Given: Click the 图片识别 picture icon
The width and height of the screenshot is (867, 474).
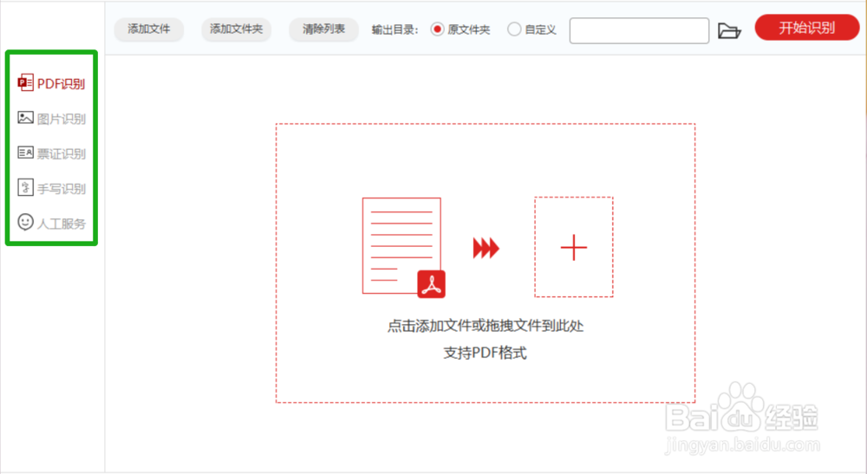Looking at the screenshot, I should 25,118.
